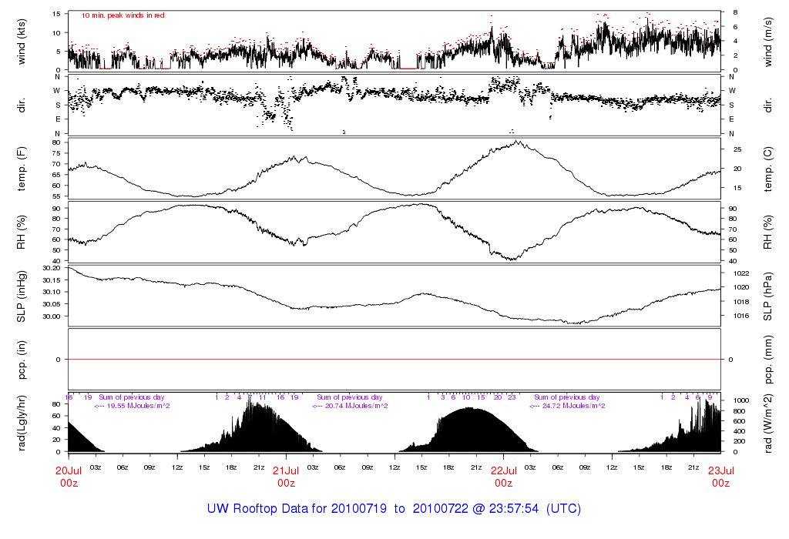Click the "30.15" pressure tick value
Viewport: 789px width, 539px height.
tap(52, 280)
